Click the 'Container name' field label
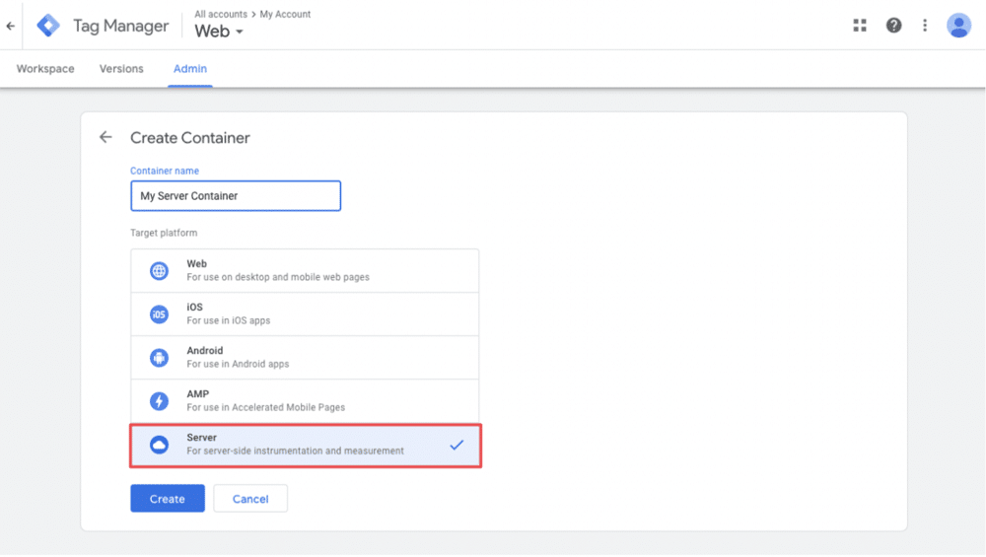986x557 pixels. [164, 171]
